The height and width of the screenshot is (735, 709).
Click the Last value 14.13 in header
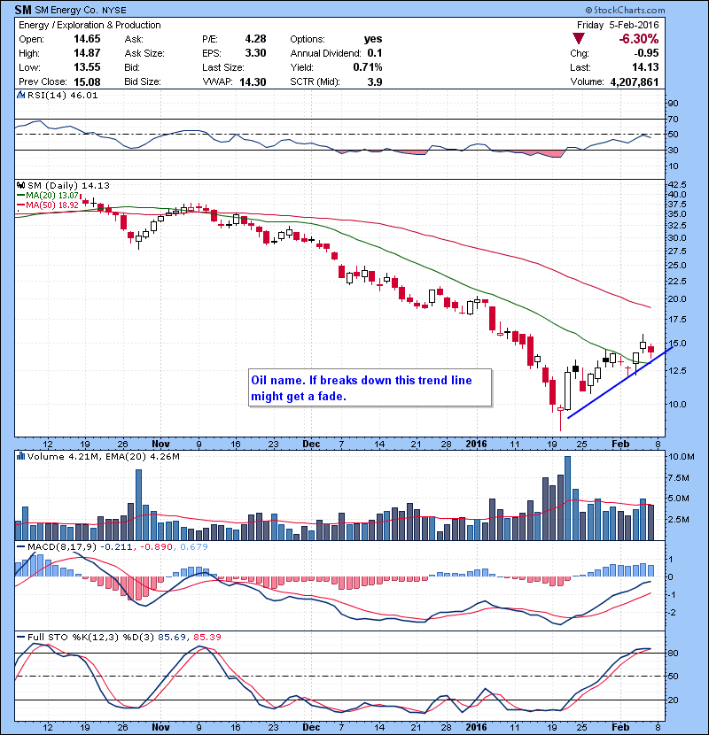coord(646,67)
